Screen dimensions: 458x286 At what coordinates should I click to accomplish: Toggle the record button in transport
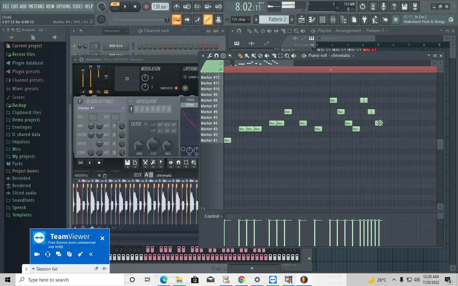[146, 6]
